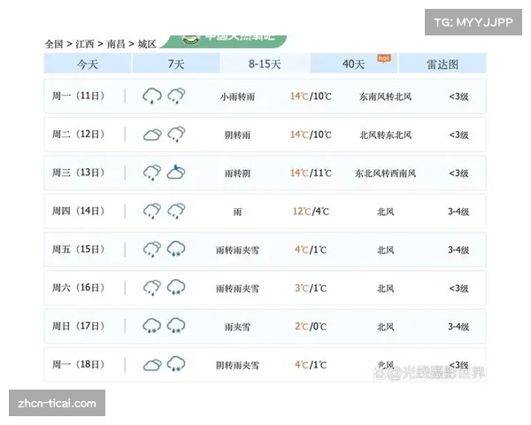Click the 阴转雨夹雪 weather description
The width and height of the screenshot is (531, 425).
point(237,366)
